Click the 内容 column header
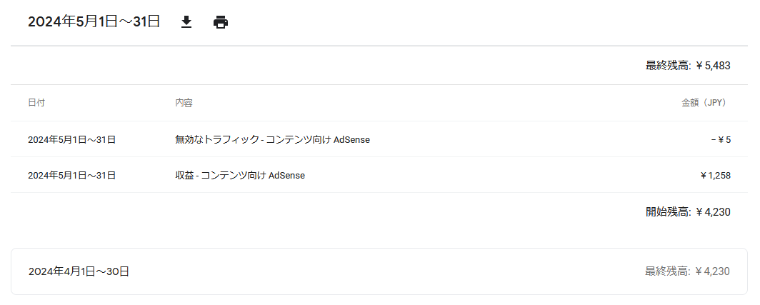Screen dimensions: 760x305 tap(184, 103)
